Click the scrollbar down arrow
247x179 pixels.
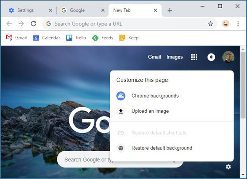tap(243, 175)
